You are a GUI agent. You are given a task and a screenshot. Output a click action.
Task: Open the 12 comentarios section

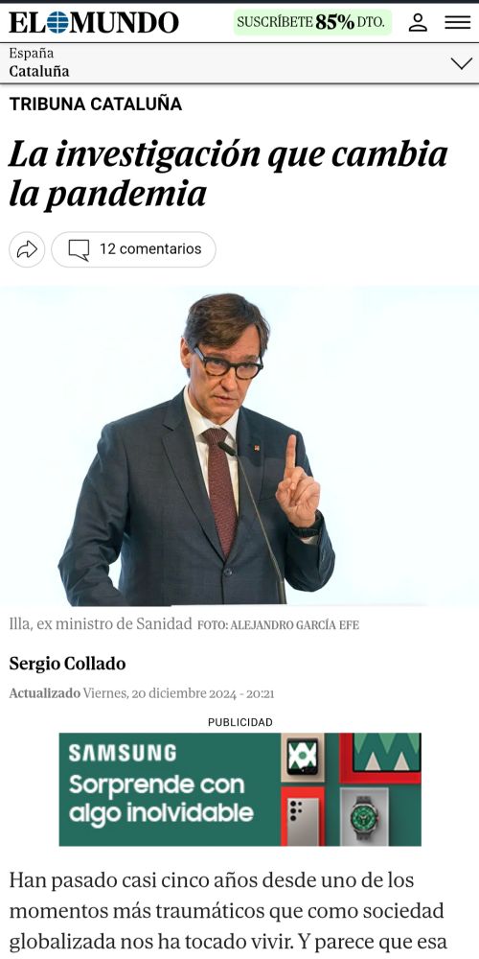coord(133,249)
